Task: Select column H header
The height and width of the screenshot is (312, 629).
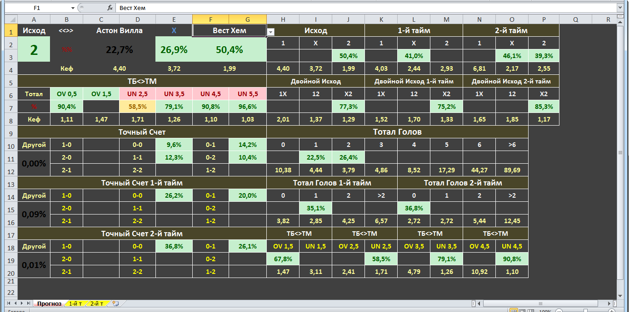Action: [x=283, y=19]
